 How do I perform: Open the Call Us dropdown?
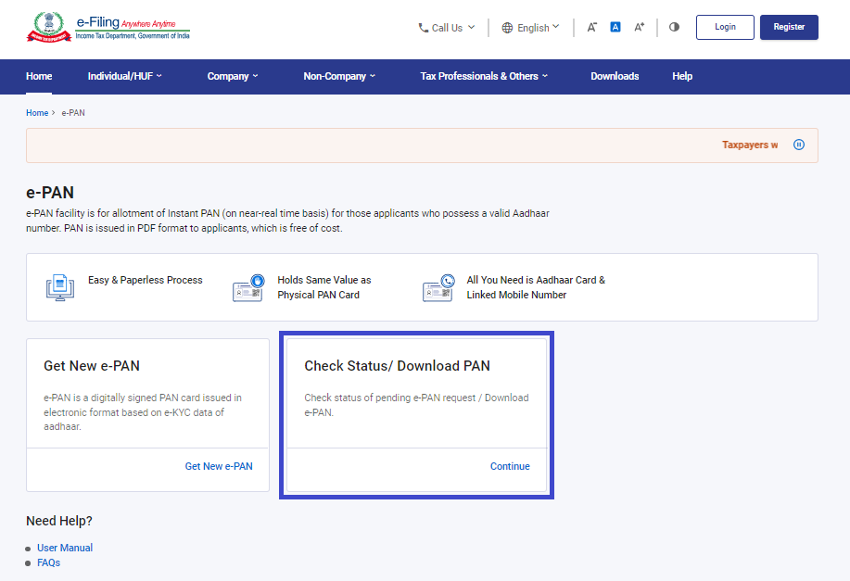coord(447,28)
